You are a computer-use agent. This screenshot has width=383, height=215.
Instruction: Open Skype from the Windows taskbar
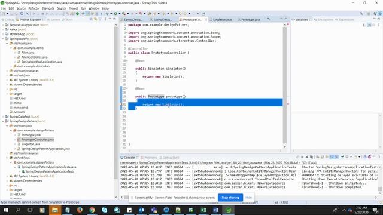coord(105,210)
